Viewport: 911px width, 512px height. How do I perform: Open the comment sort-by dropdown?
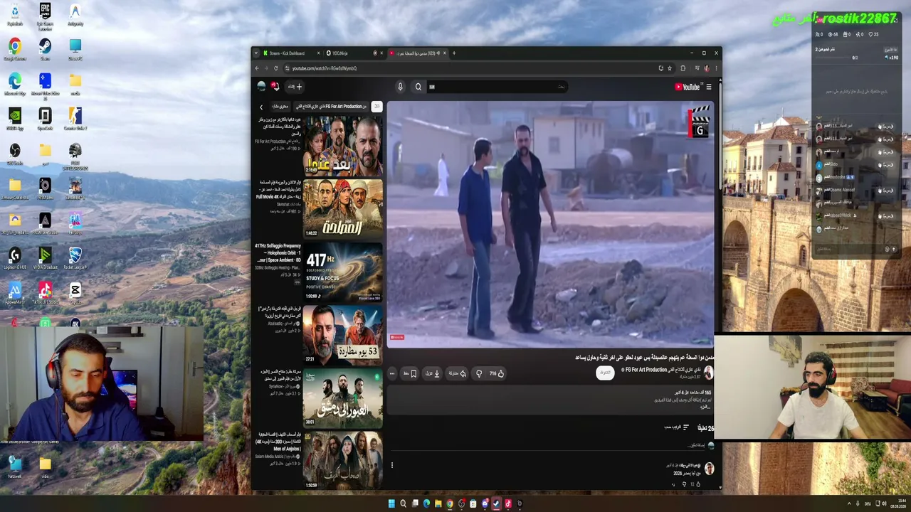(x=677, y=427)
